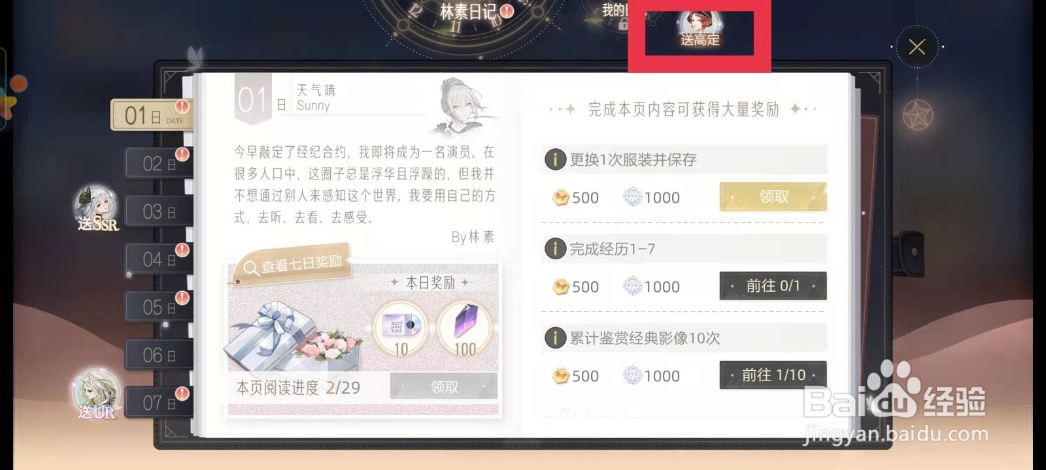This screenshot has width=1046, height=470.
Task: Go to task via 前往 0/1 button
Action: click(x=773, y=286)
